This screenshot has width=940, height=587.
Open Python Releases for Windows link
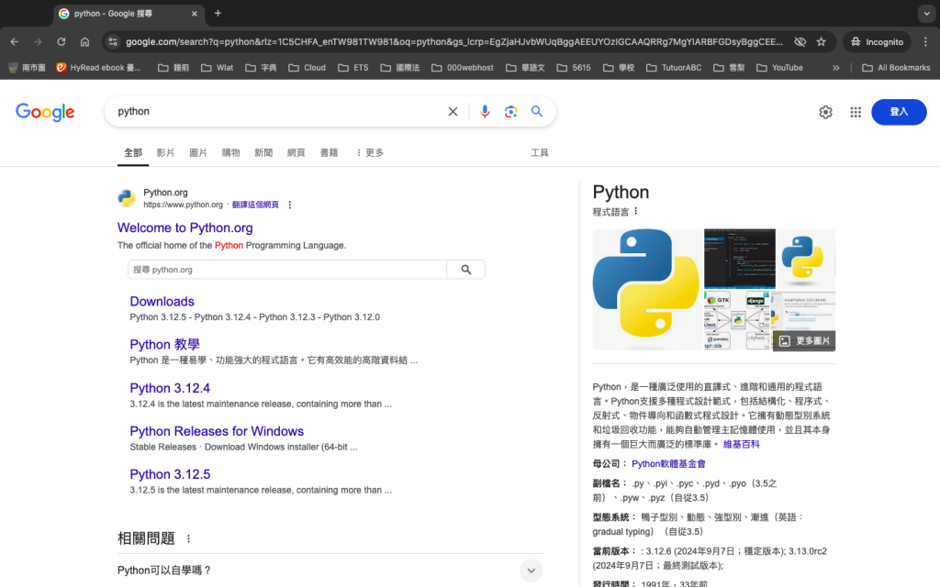217,431
